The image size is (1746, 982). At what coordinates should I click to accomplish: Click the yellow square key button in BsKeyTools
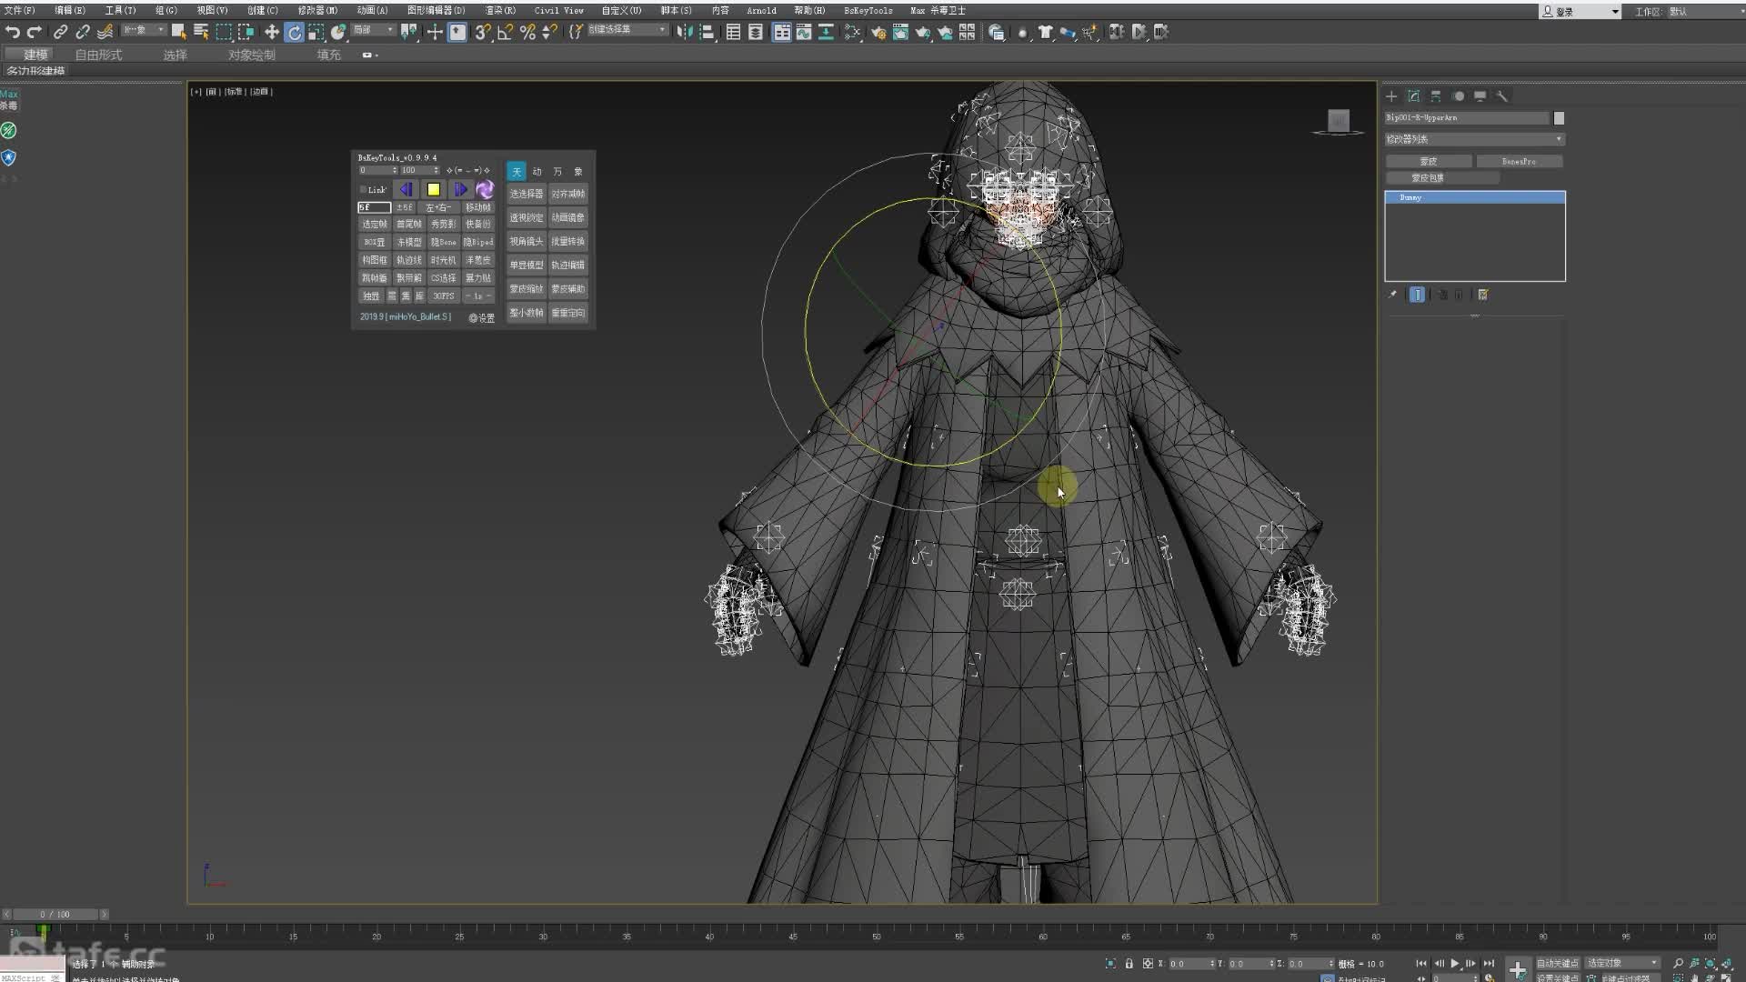(x=434, y=189)
